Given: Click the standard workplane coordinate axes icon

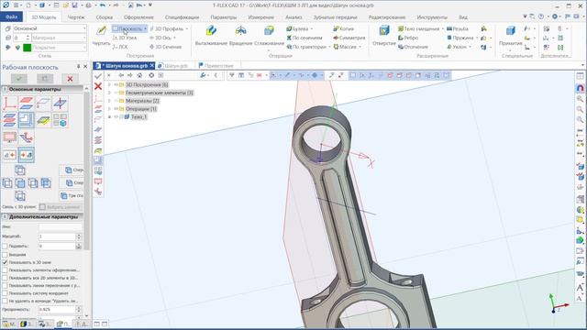Looking at the screenshot, I should coord(9,104).
